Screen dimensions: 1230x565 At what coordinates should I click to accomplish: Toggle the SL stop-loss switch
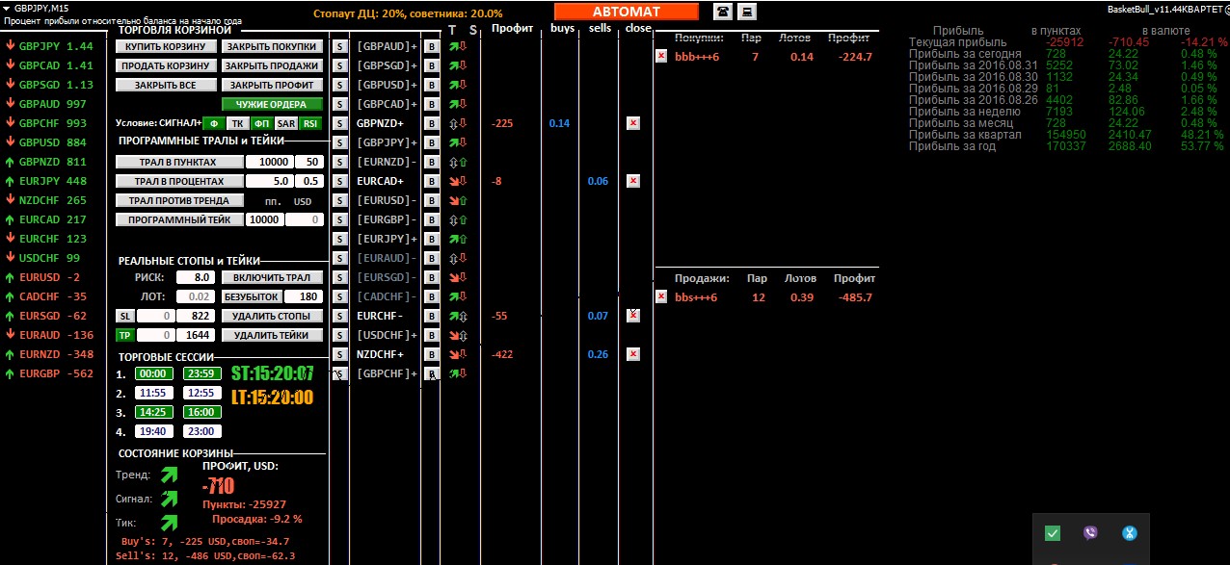point(124,316)
